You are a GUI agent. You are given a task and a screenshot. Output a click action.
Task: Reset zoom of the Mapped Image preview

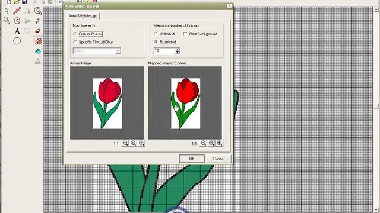[x=211, y=143]
